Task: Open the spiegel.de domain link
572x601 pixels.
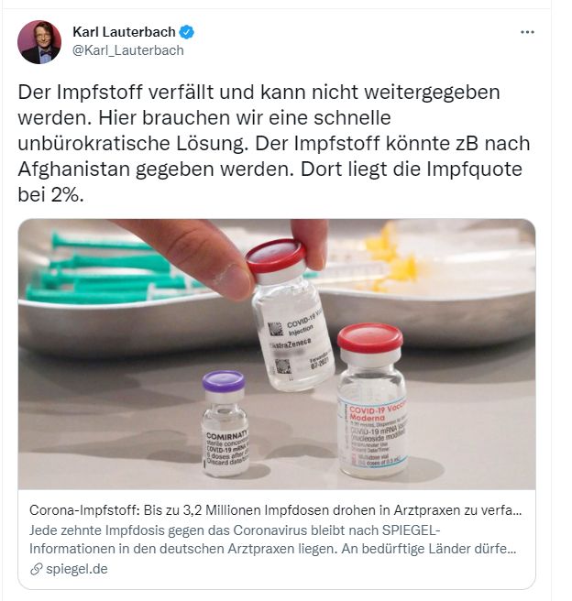Action: (x=77, y=569)
